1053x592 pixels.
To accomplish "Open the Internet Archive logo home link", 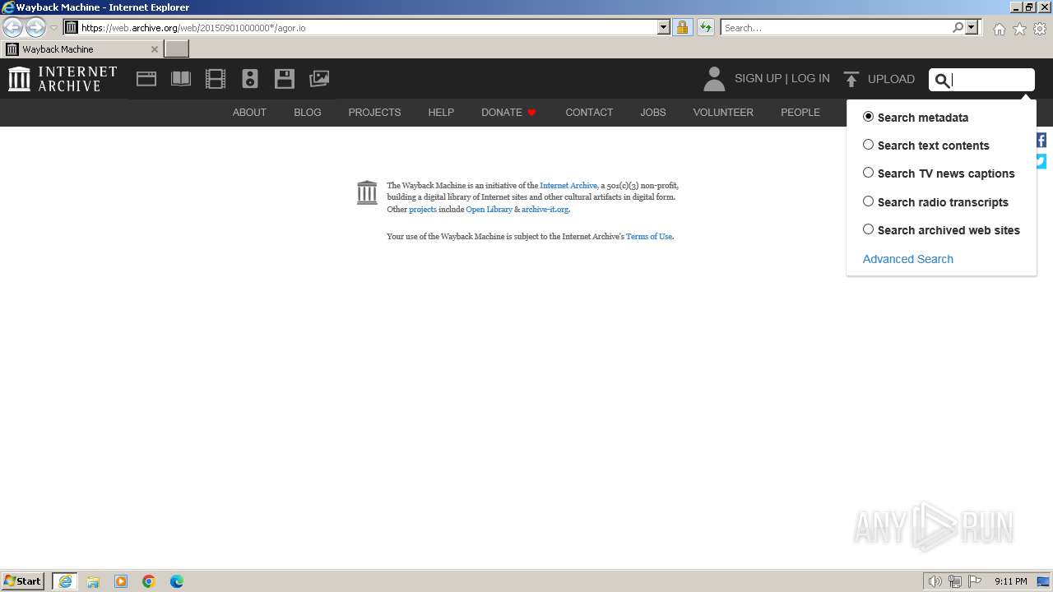I will click(63, 79).
